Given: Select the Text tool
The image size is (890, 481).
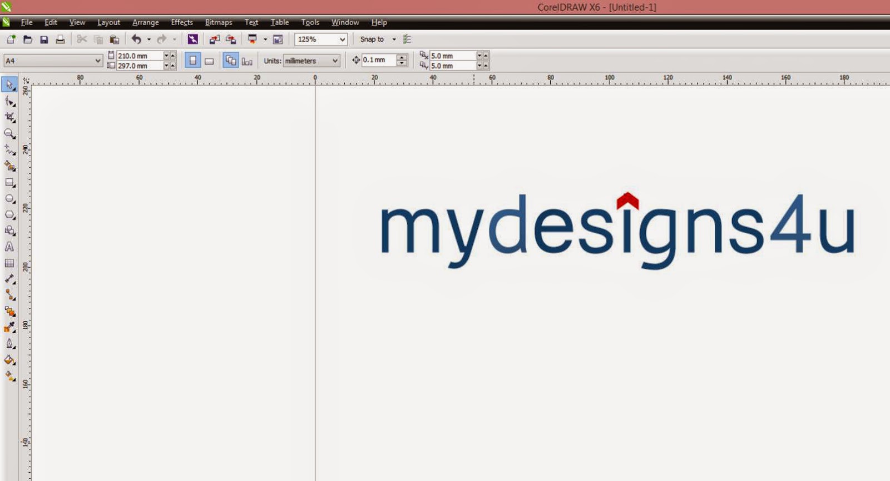Looking at the screenshot, I should pyautogui.click(x=9, y=247).
